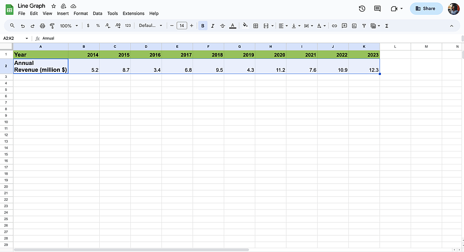The width and height of the screenshot is (464, 252).
Task: Click the Insert link icon
Action: 335,26
